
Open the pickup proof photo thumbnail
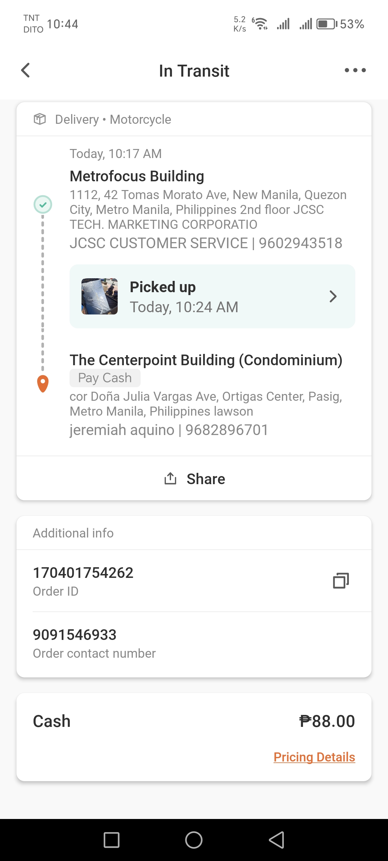point(100,296)
